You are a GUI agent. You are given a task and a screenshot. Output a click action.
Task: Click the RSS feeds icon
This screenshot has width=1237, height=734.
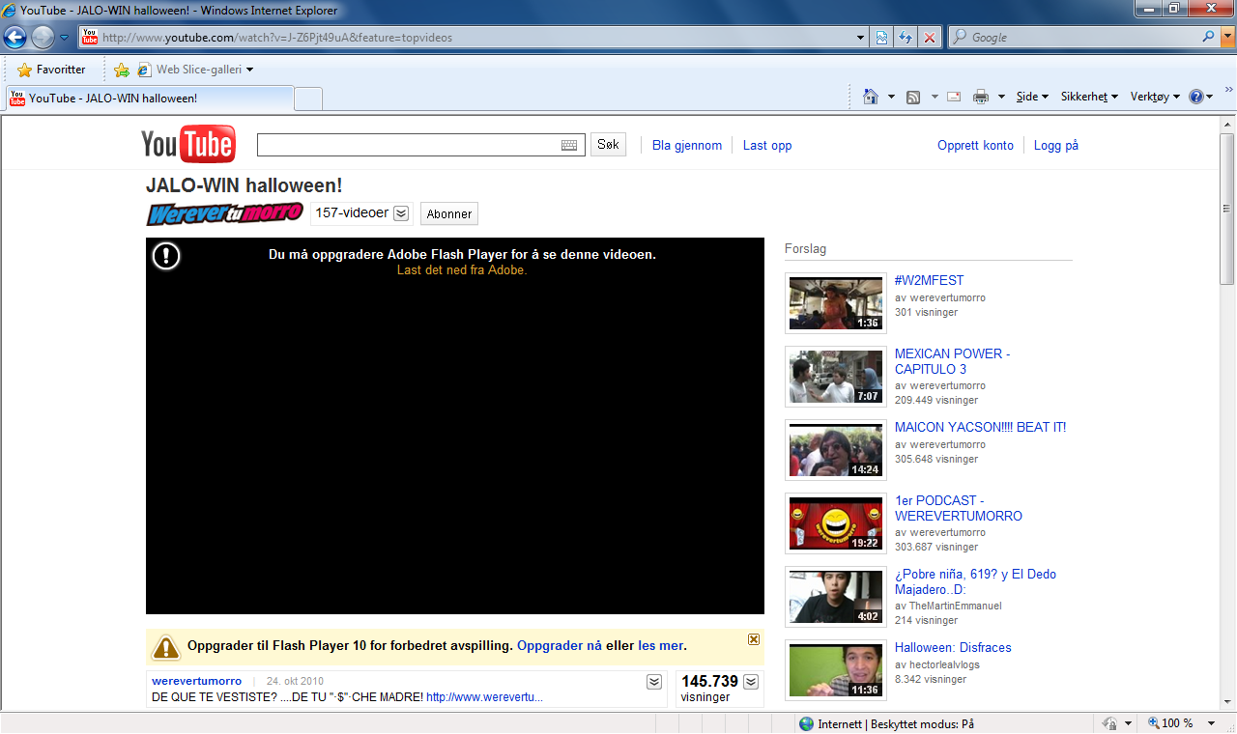point(912,97)
